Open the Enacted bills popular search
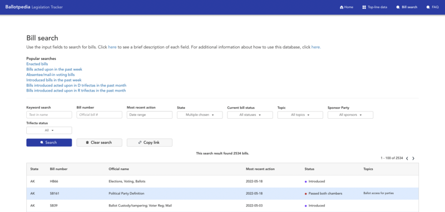 tap(37, 64)
